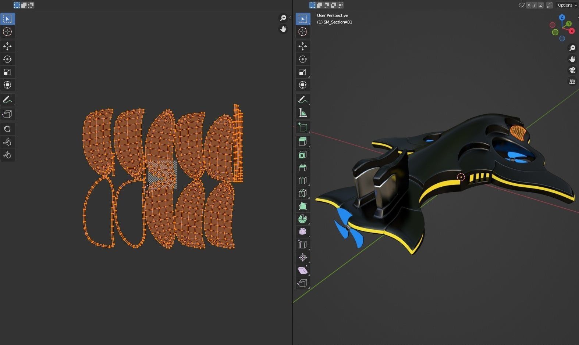
Task: Click the zoom magnifier in UV editor
Action: 283,18
